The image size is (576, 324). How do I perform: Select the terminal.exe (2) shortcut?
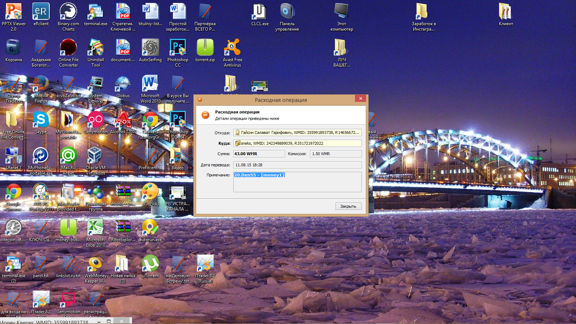pyautogui.click(x=14, y=269)
